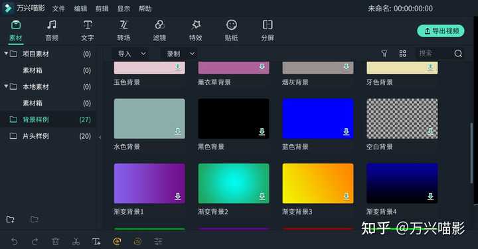Open the 文字 text tab

tap(88, 31)
